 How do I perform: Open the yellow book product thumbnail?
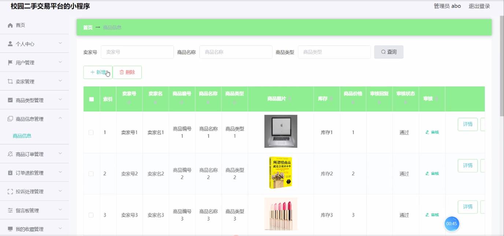coord(281,173)
